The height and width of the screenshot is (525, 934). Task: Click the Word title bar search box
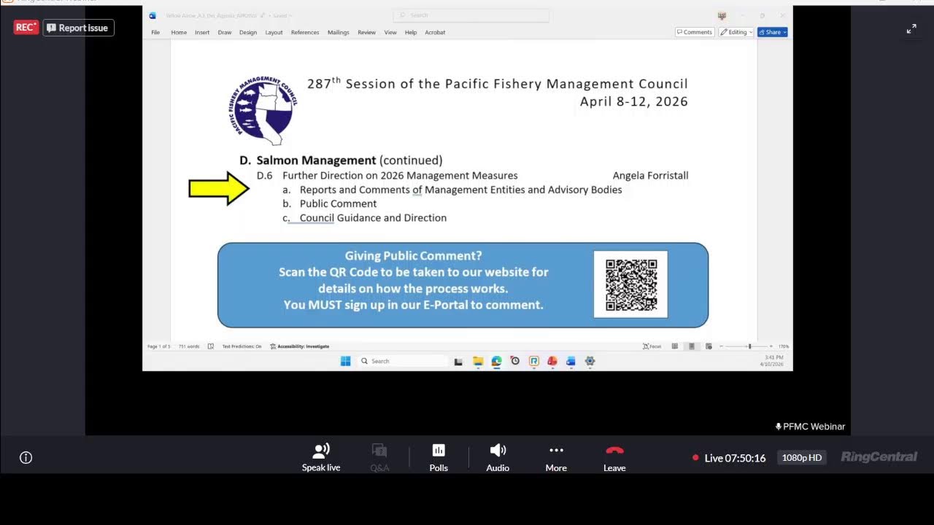(x=471, y=15)
